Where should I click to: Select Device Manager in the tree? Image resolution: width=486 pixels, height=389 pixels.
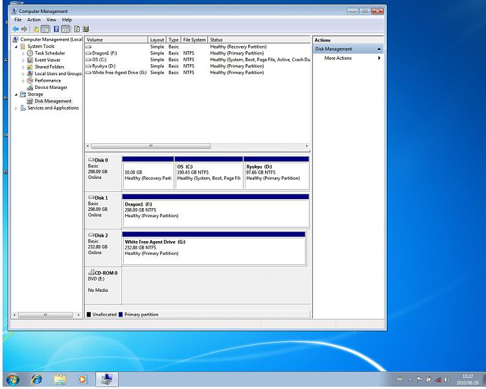(51, 88)
